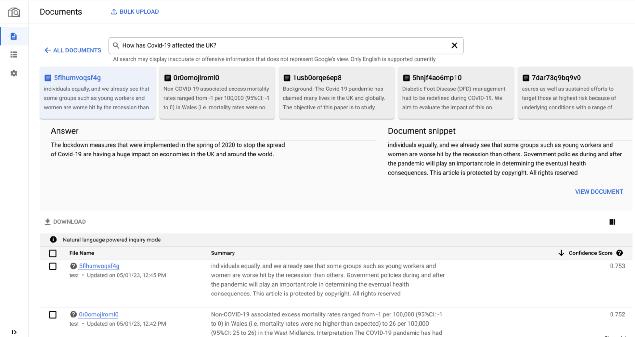This screenshot has width=635, height=337.
Task: Select the 0r0omojlroml0 result card
Action: pos(217,93)
